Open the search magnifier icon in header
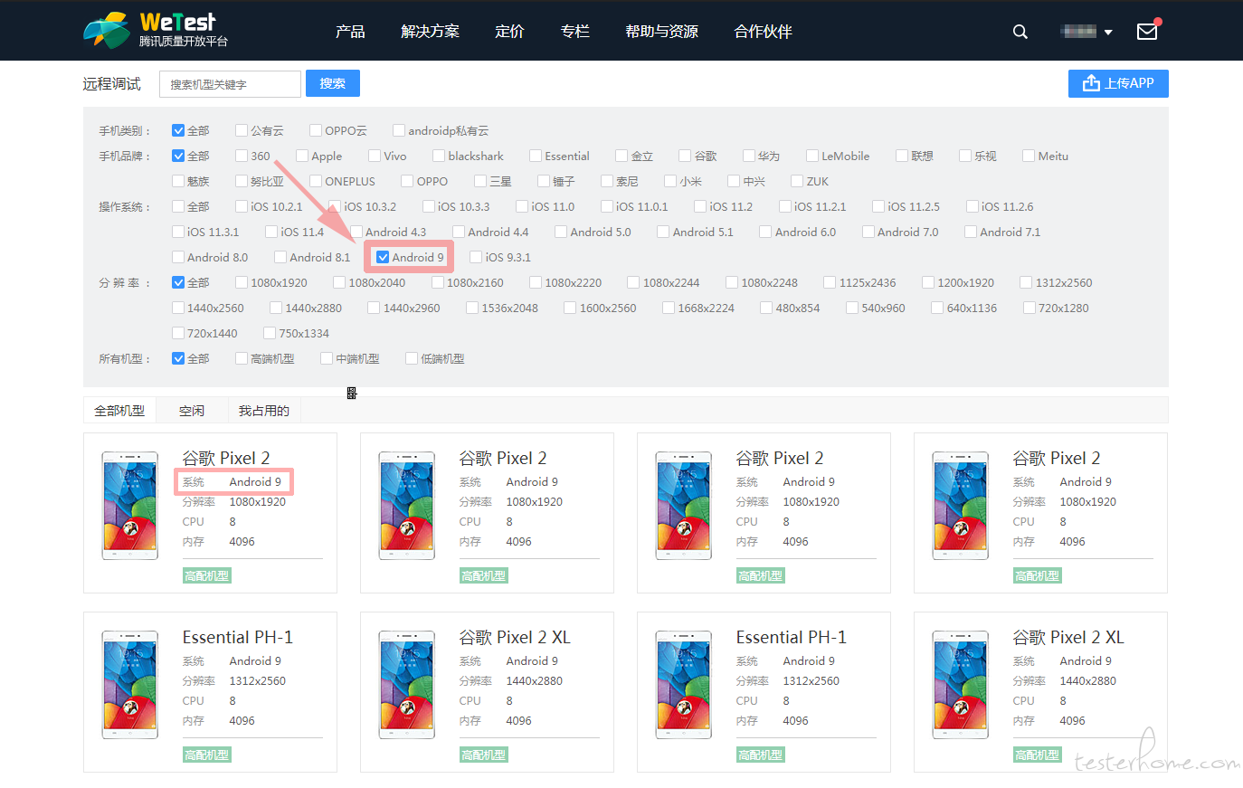1243x788 pixels. tap(1020, 32)
